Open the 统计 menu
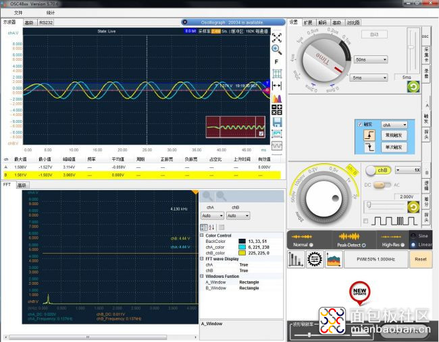 (51, 13)
